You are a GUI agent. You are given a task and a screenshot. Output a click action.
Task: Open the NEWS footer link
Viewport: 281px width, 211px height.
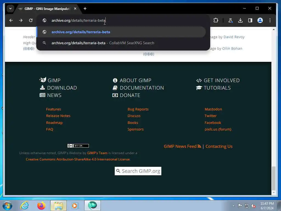pos(54,95)
